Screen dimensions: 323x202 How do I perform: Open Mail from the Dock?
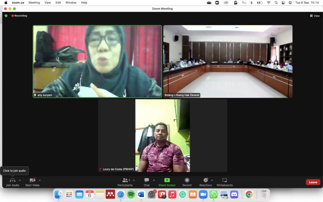79,194
